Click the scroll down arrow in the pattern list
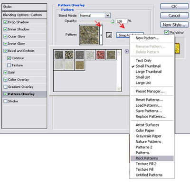The image size is (190, 185). point(119,89)
